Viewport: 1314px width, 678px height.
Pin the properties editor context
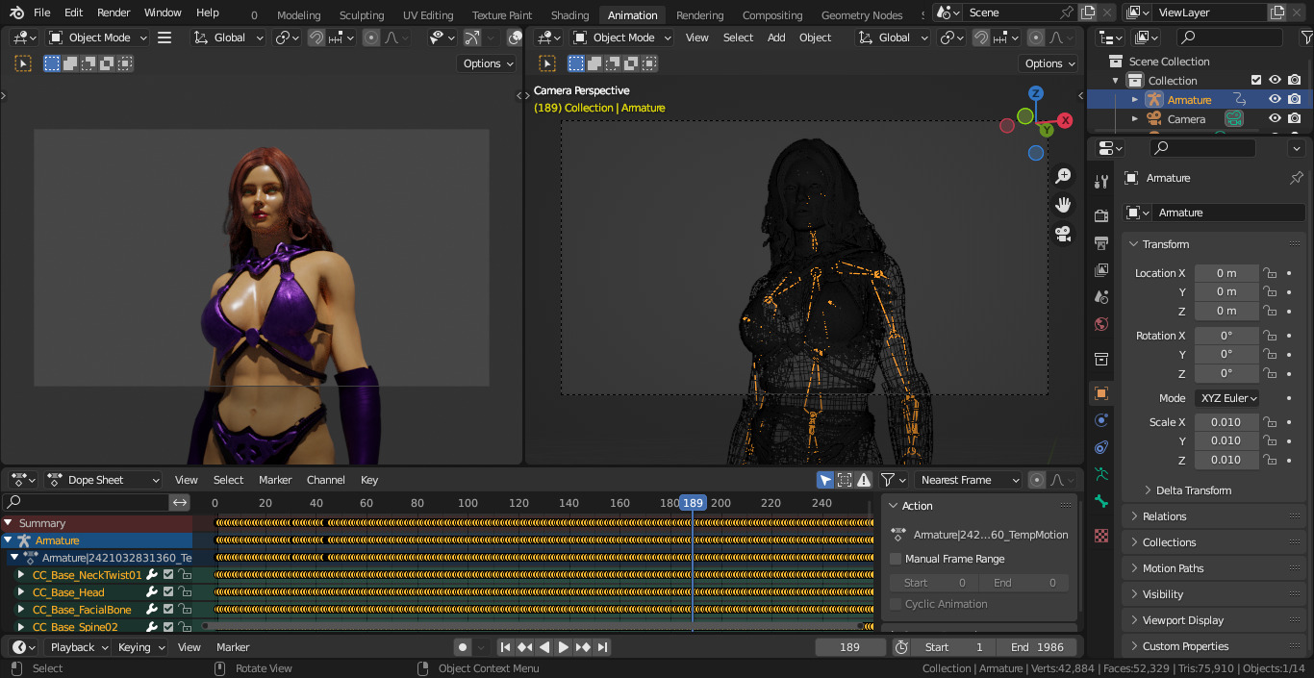[1296, 178]
